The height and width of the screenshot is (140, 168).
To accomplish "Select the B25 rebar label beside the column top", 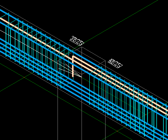I will 115,63.
